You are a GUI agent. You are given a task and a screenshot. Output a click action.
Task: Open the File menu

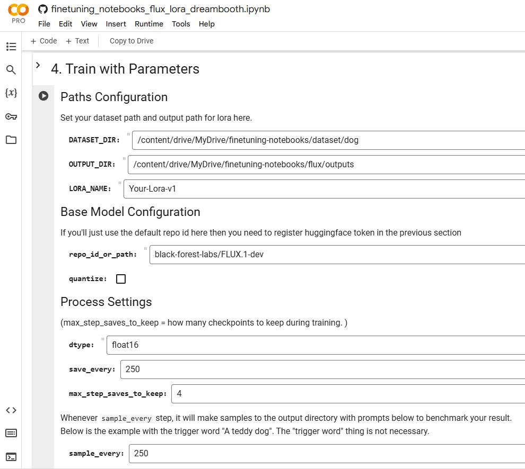pyautogui.click(x=44, y=24)
